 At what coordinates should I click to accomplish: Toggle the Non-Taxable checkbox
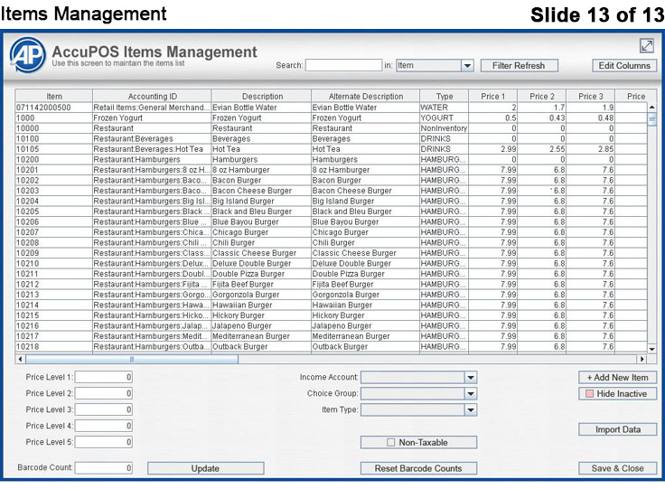[x=390, y=442]
